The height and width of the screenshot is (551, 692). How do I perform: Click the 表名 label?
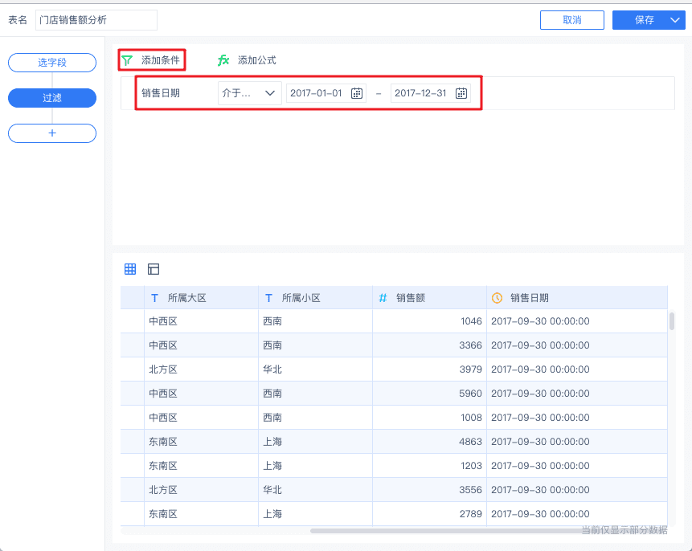(x=18, y=20)
